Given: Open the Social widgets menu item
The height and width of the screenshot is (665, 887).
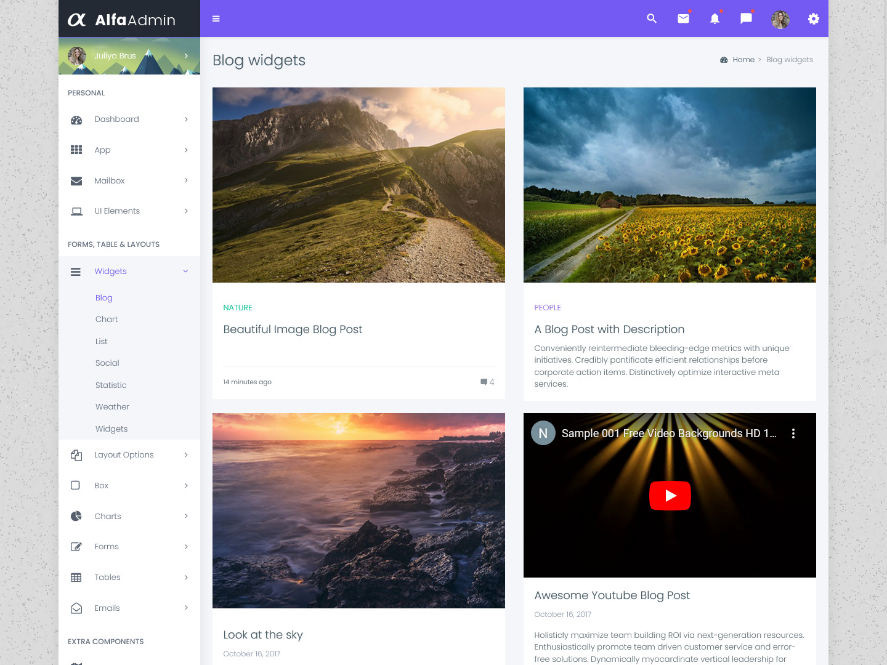Looking at the screenshot, I should [107, 363].
